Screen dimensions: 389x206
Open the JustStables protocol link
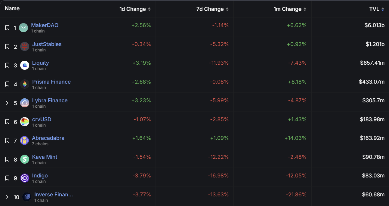[x=47, y=44]
